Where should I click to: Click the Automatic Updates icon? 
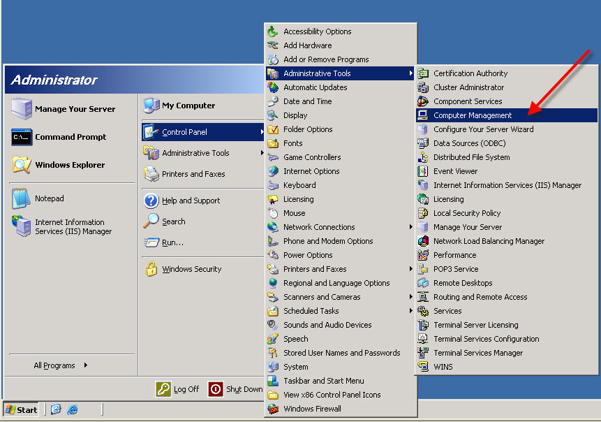point(272,87)
